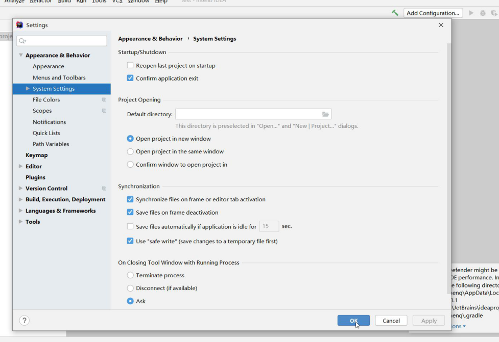Click the folder browse icon for Default directory

click(325, 114)
